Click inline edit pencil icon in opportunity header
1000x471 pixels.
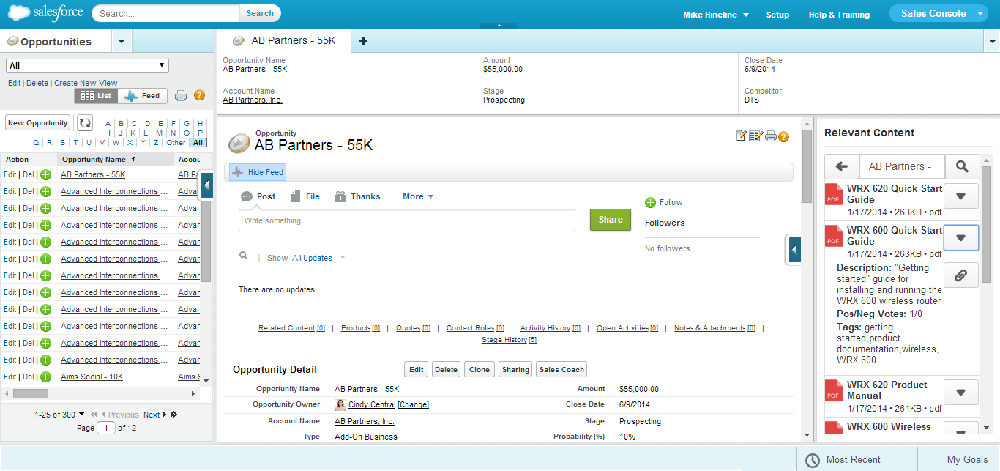[x=742, y=136]
